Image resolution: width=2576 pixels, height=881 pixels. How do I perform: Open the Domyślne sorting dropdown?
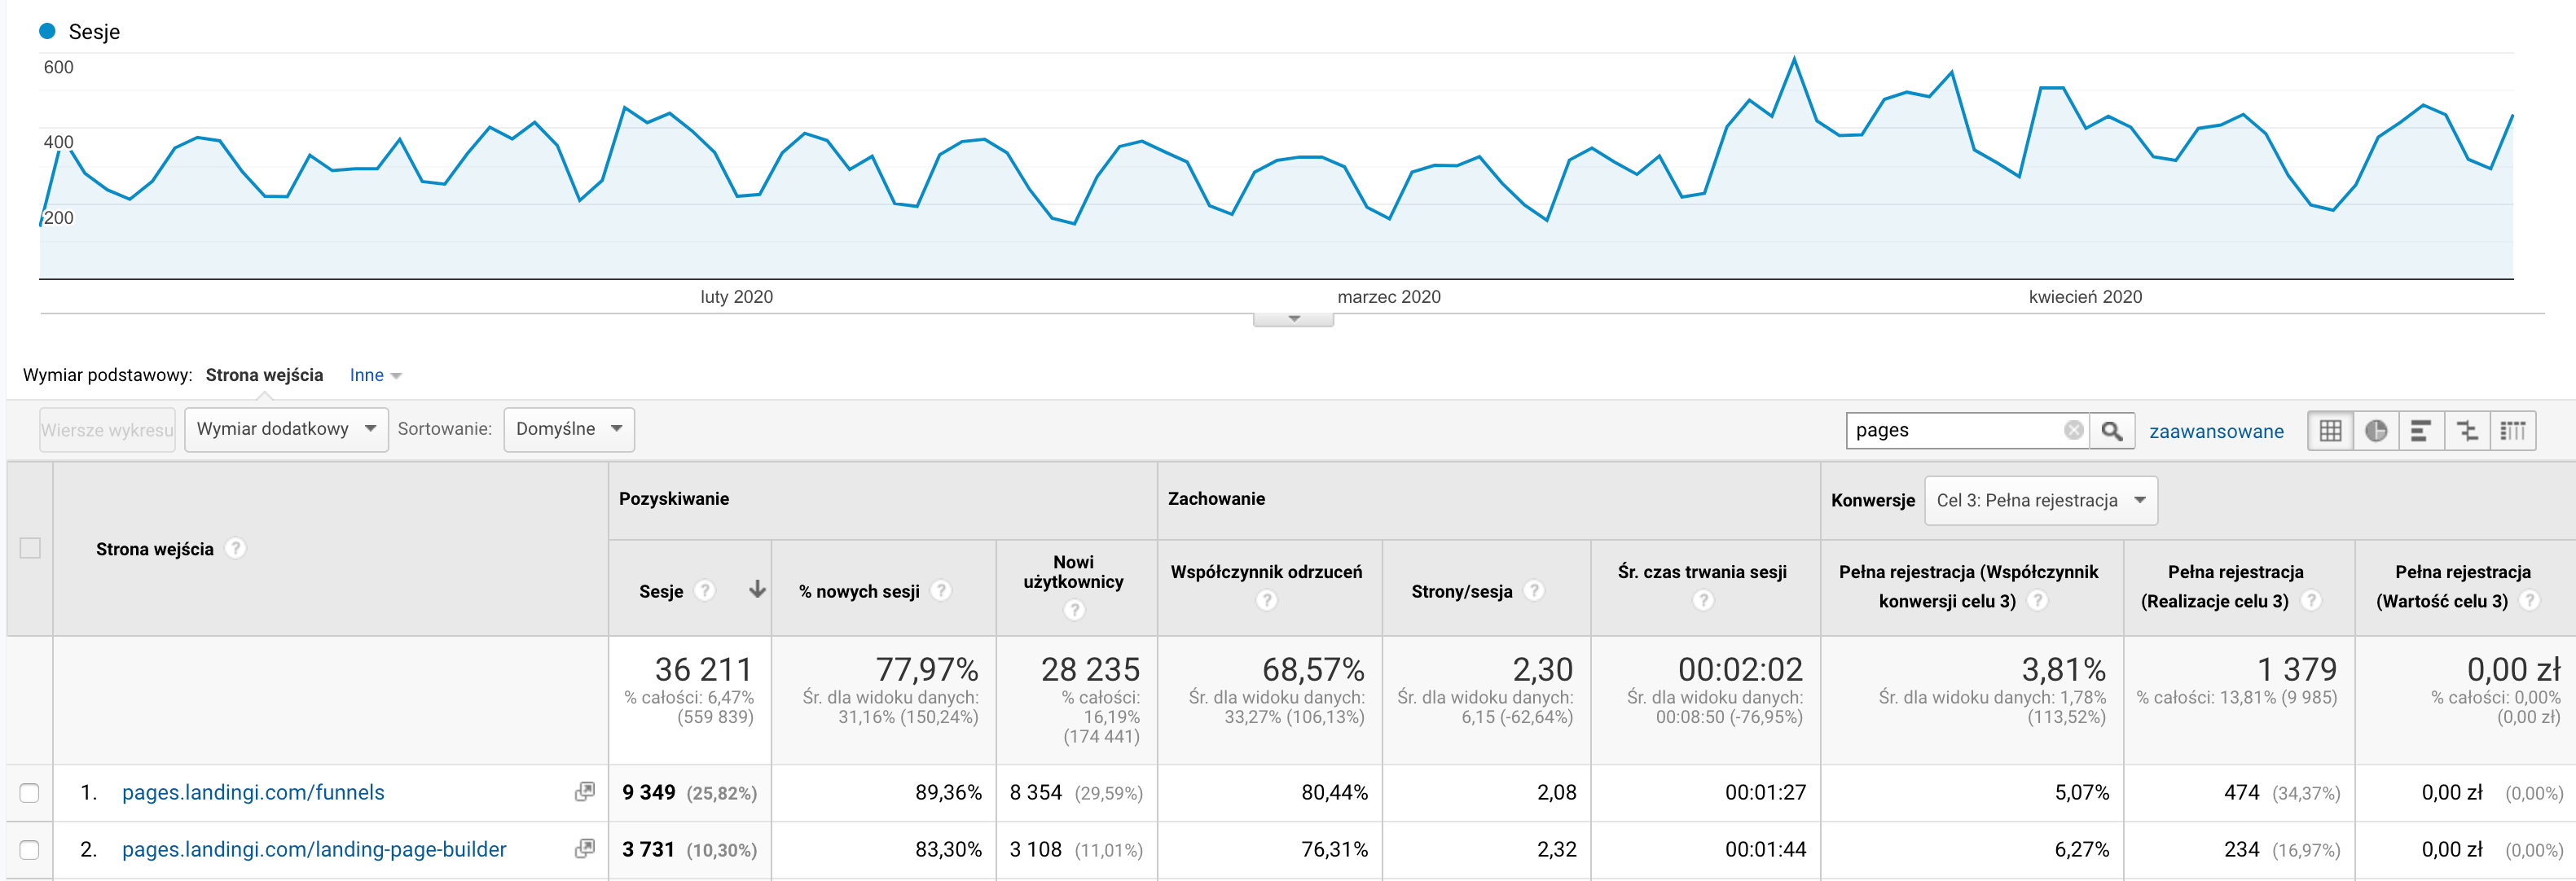click(568, 429)
